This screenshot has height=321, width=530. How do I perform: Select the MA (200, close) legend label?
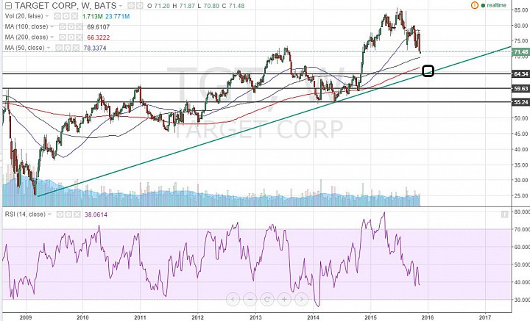pos(26,37)
